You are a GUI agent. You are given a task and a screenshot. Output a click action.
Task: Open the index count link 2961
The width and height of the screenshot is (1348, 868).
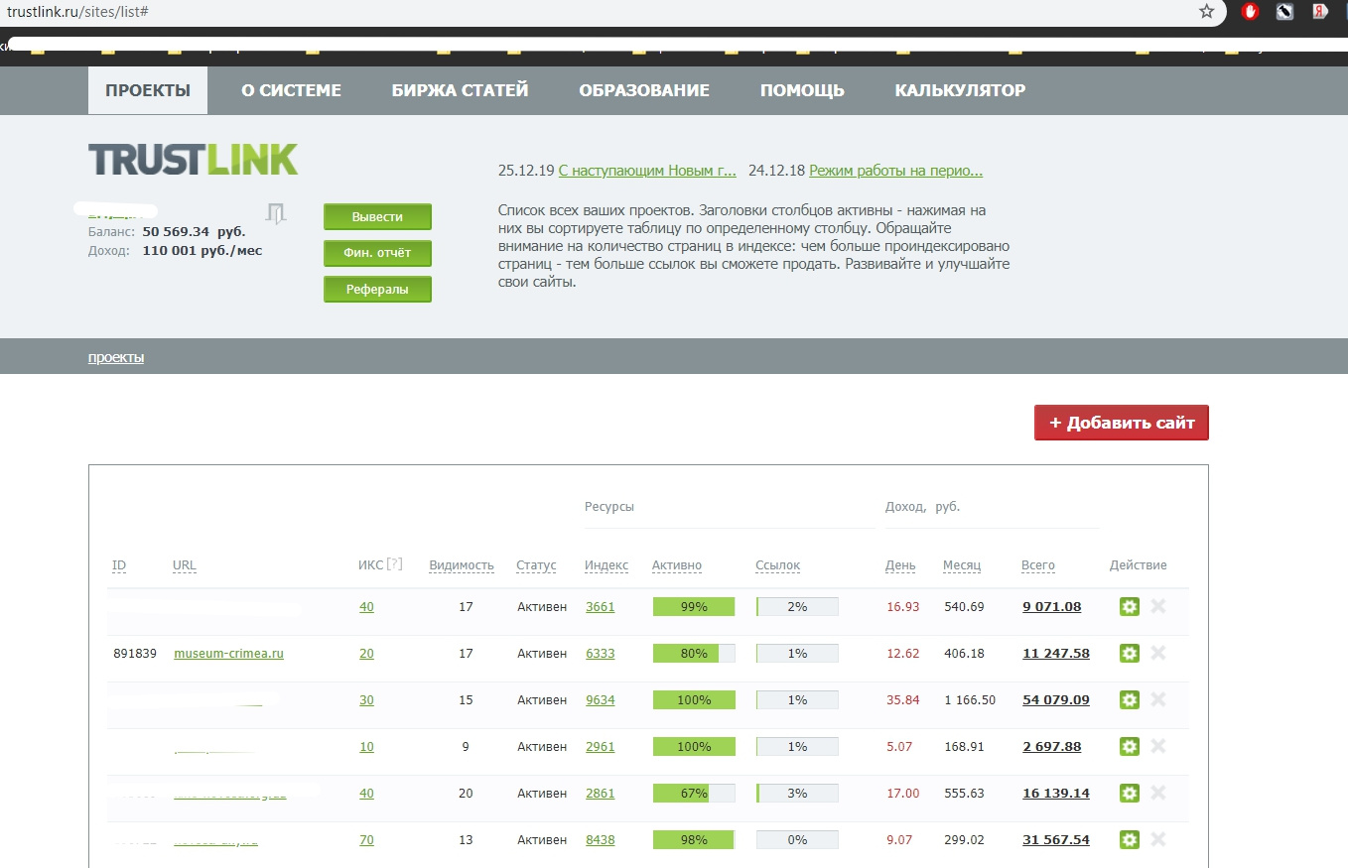(601, 746)
